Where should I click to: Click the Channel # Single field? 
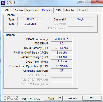tap(80, 19)
